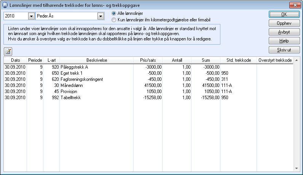The height and width of the screenshot is (175, 303).
Task: Click price '-500,00' in Pris/sats column
Action: pos(155,73)
